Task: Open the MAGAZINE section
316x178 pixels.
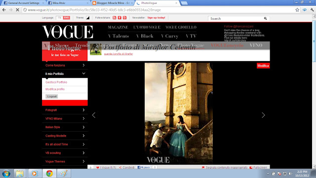Action: [x=118, y=27]
